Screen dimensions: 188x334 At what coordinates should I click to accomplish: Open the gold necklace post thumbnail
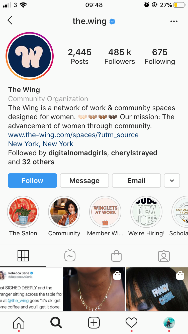tap(94, 289)
